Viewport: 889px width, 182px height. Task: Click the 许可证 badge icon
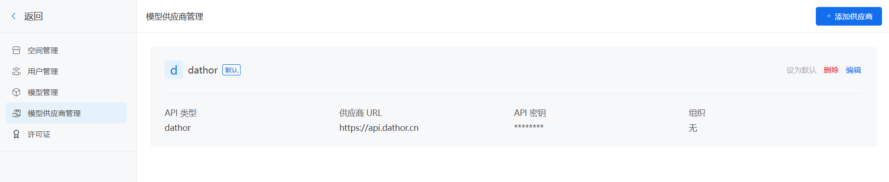pyautogui.click(x=16, y=134)
